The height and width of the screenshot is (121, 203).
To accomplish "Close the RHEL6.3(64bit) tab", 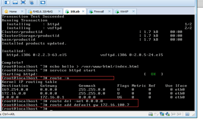I will (x=59, y=11).
